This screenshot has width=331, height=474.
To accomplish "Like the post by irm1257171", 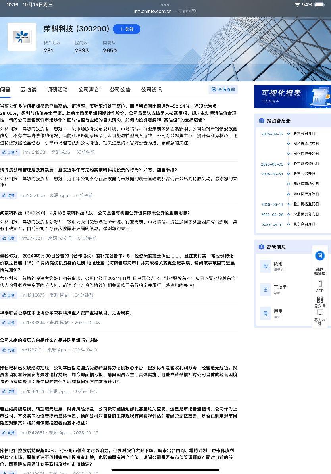I will point(8,350).
